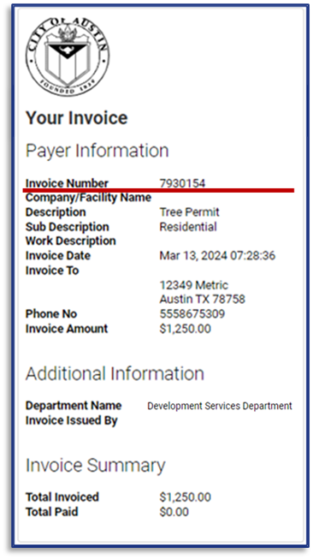
Task: Click the 'Invoice Summary' section heading
Action: [96, 466]
